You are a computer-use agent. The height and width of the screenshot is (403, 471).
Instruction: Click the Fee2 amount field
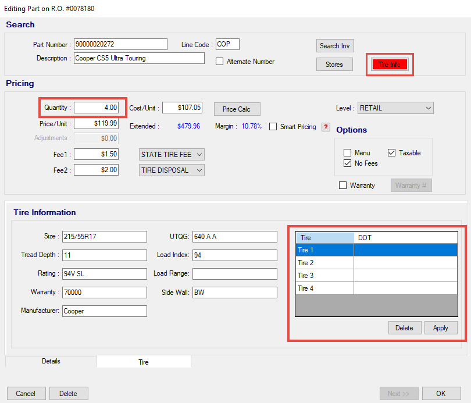pyautogui.click(x=96, y=170)
